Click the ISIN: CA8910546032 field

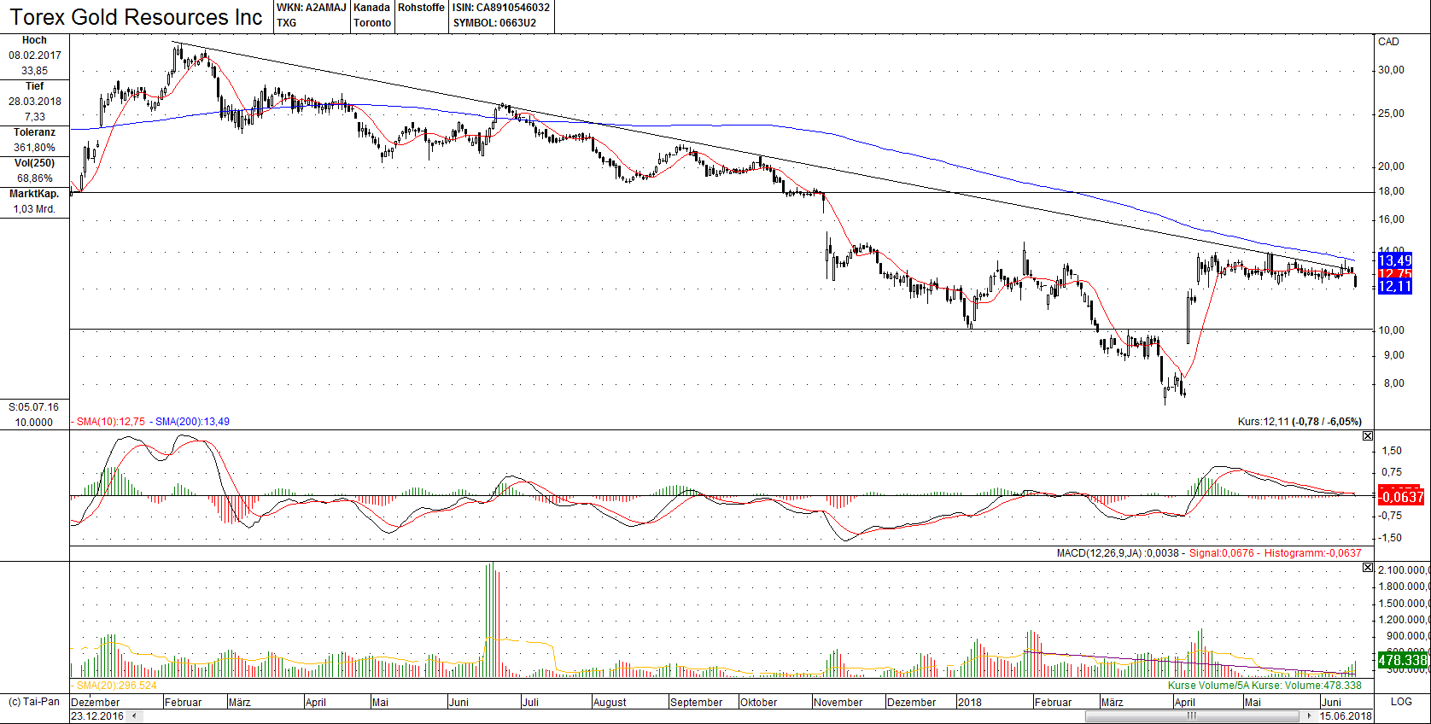[501, 8]
